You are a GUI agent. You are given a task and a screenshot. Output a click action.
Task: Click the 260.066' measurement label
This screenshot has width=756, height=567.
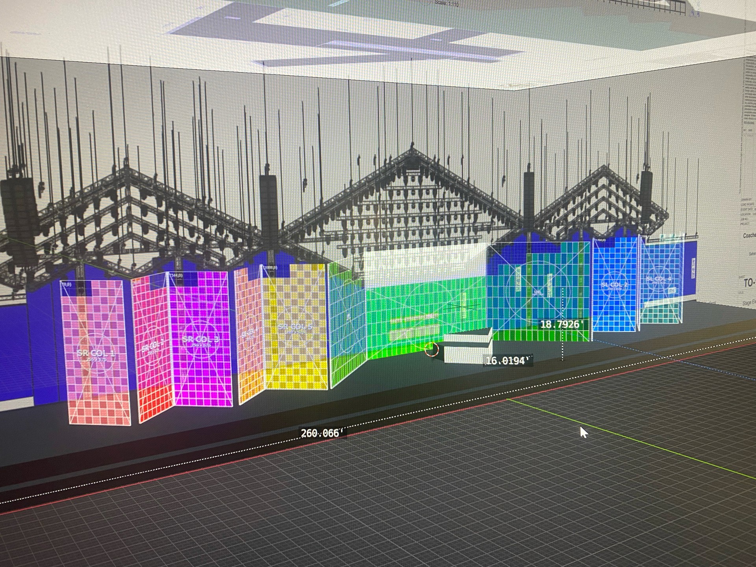click(322, 433)
